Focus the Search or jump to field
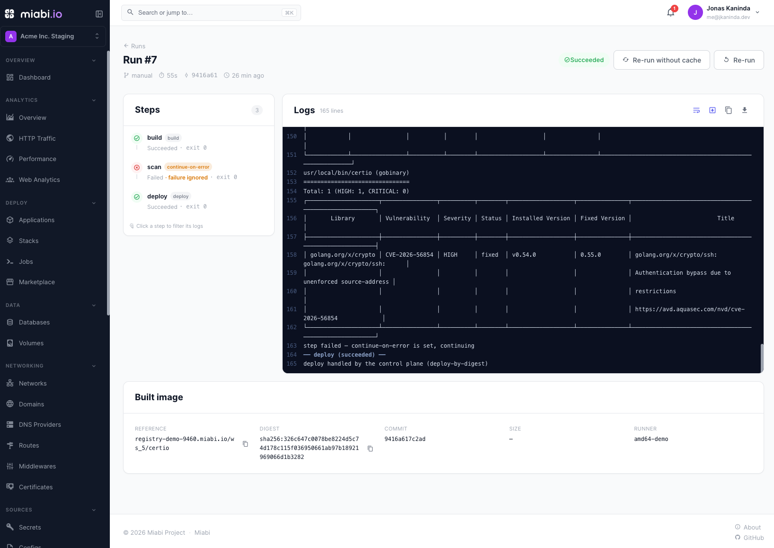Viewport: 774px width, 548px height. pyautogui.click(x=211, y=13)
